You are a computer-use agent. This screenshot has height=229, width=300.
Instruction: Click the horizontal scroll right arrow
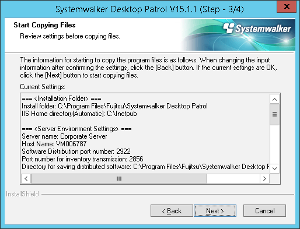click(264, 178)
